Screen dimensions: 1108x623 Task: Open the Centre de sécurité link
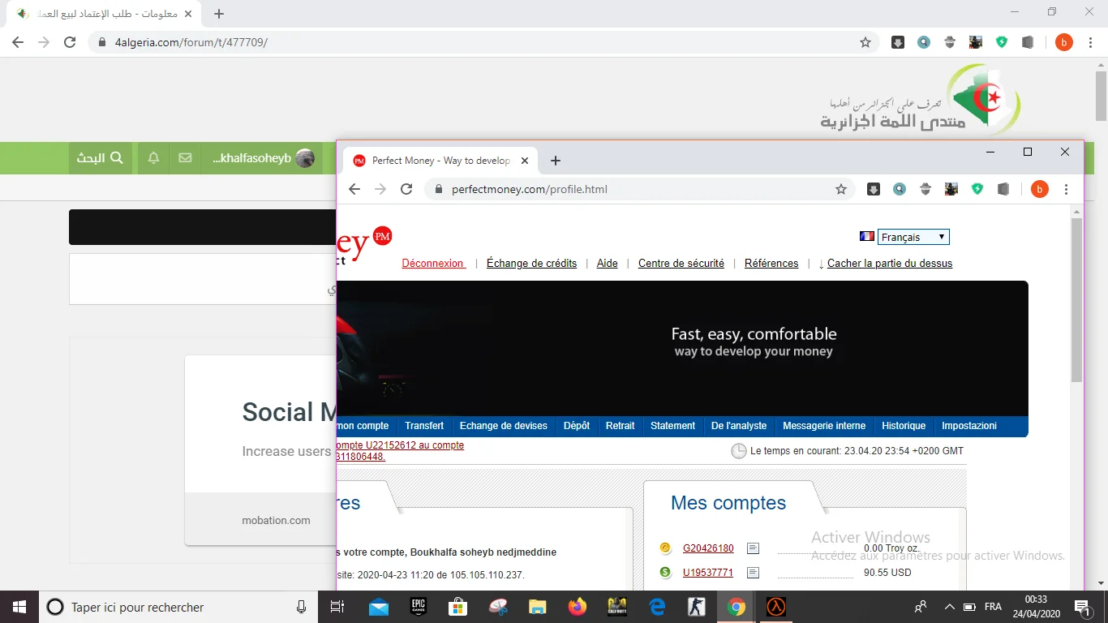click(x=681, y=263)
